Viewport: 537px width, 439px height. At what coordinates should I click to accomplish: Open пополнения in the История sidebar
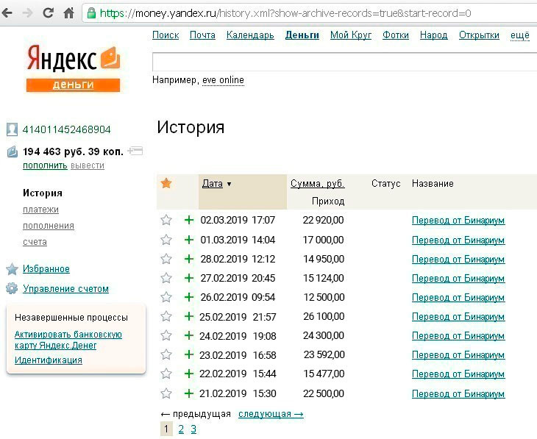[49, 226]
